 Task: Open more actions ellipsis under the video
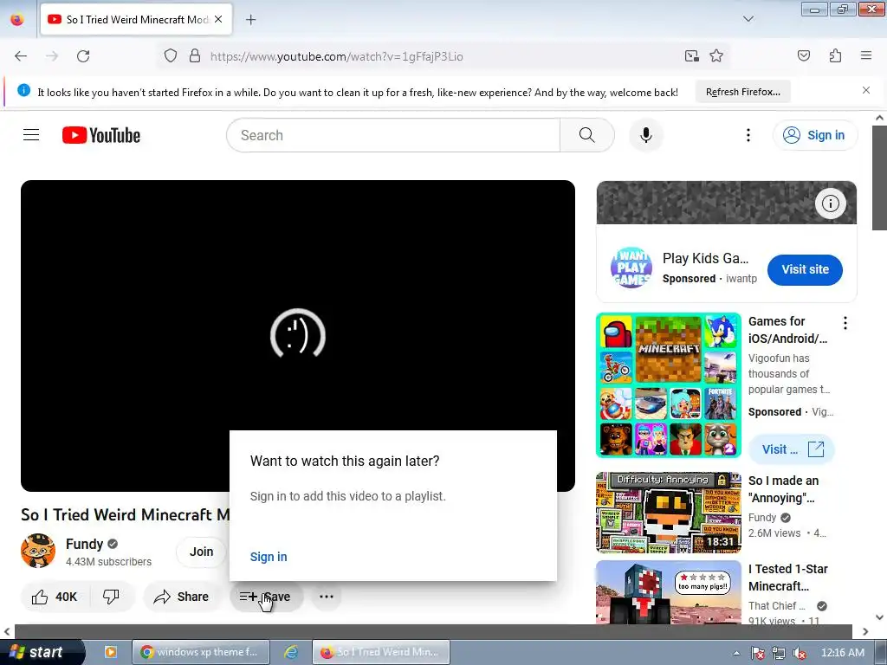click(x=327, y=597)
